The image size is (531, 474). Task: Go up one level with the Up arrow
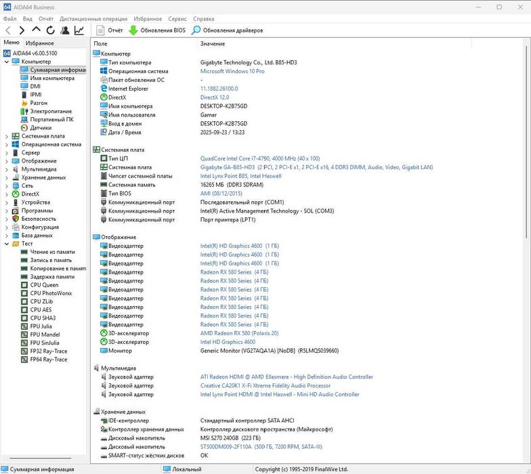click(x=37, y=30)
